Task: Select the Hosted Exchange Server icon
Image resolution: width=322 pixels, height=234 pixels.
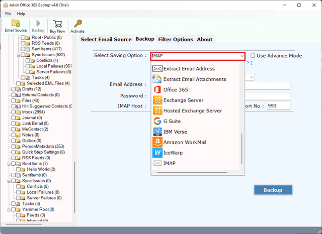Action: pyautogui.click(x=157, y=110)
